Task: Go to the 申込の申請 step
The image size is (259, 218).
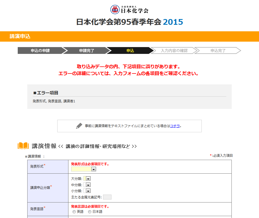Action: 40,51
